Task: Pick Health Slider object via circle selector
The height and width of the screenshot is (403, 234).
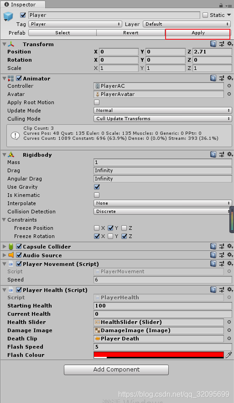Action: click(x=229, y=322)
